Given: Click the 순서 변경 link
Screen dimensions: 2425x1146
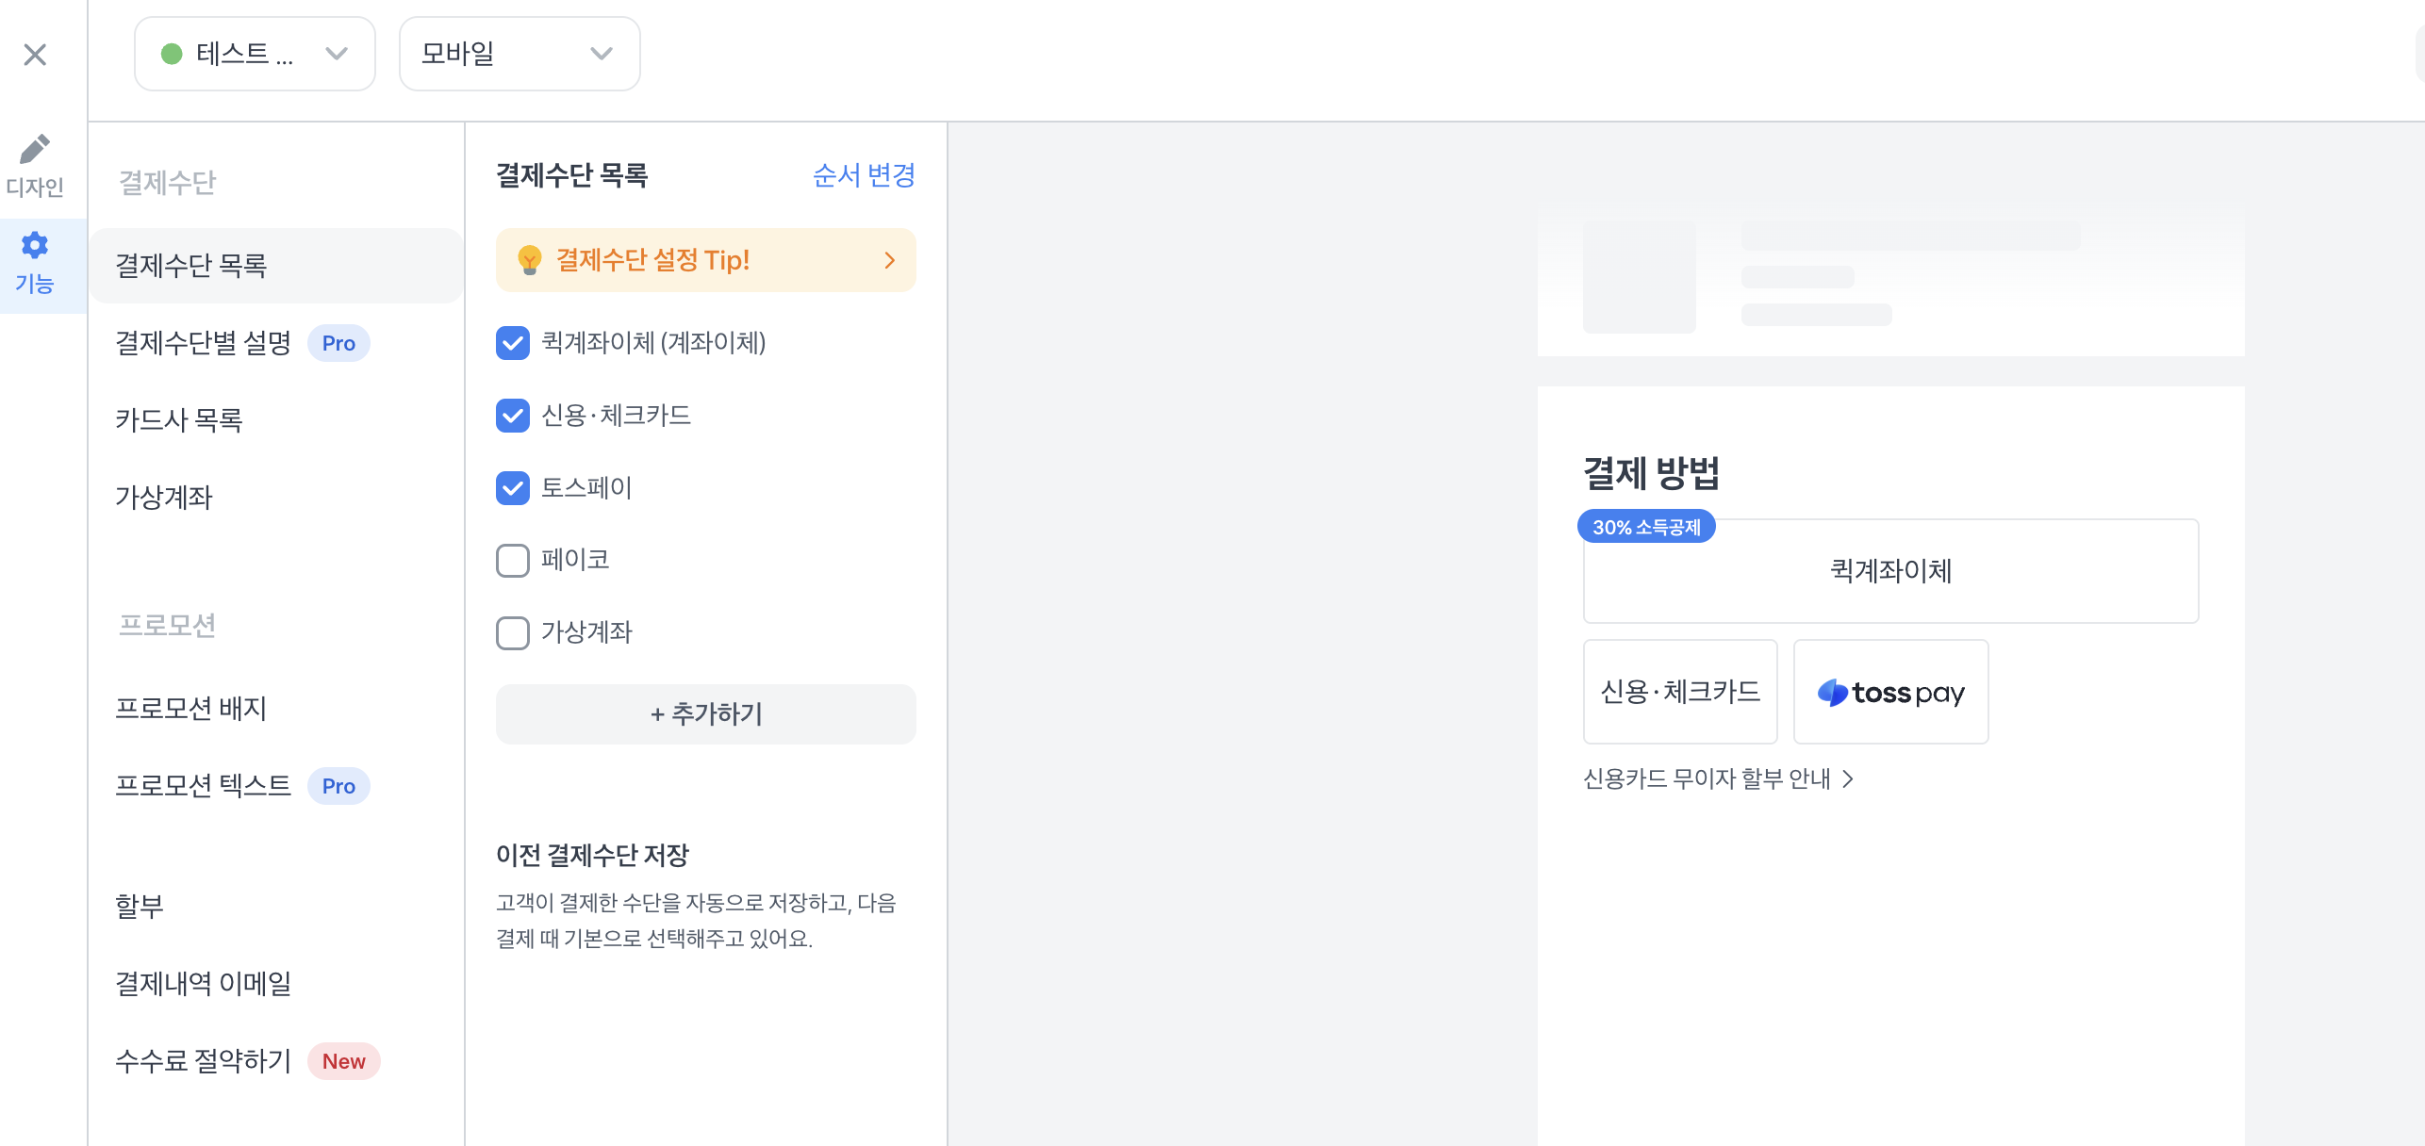Looking at the screenshot, I should 864,175.
